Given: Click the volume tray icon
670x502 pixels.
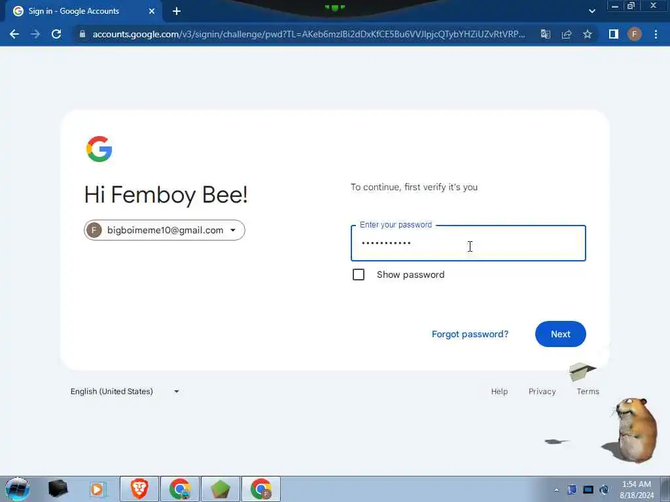Looking at the screenshot, I should click(x=604, y=490).
